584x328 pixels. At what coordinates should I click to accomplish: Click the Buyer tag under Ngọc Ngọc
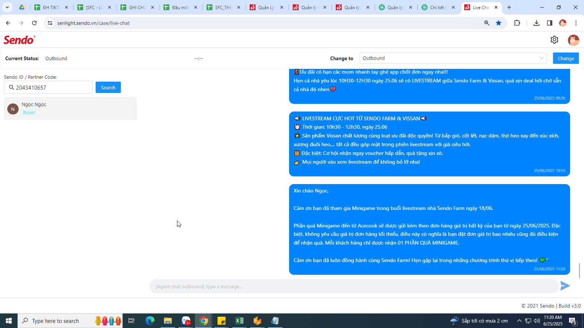click(x=29, y=113)
